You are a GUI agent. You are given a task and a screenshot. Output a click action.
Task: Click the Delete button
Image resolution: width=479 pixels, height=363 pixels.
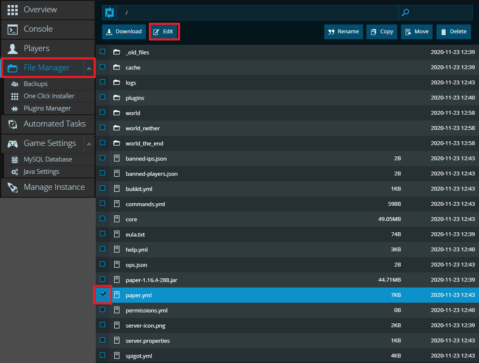453,31
